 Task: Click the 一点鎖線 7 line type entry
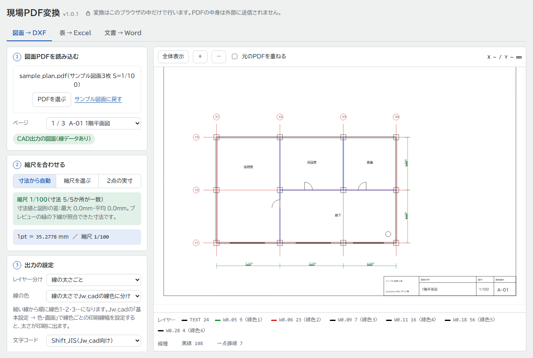click(230, 343)
